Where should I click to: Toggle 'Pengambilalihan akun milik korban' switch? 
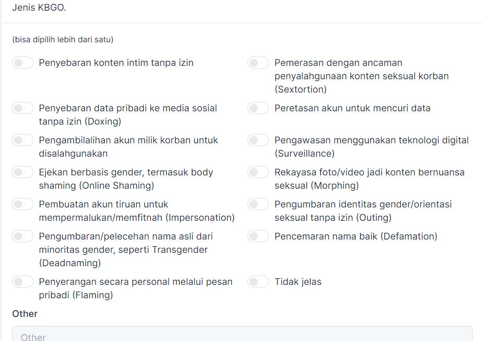(x=23, y=140)
